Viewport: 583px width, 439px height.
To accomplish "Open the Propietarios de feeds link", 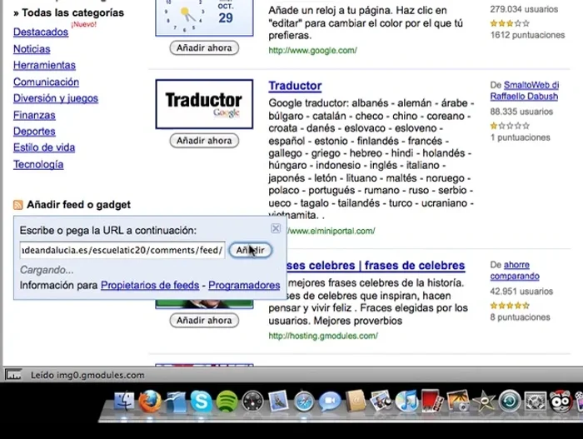I will [150, 286].
